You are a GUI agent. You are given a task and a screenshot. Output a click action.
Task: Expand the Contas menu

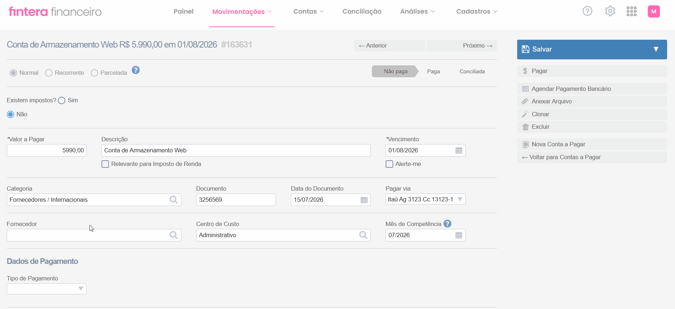click(x=309, y=11)
